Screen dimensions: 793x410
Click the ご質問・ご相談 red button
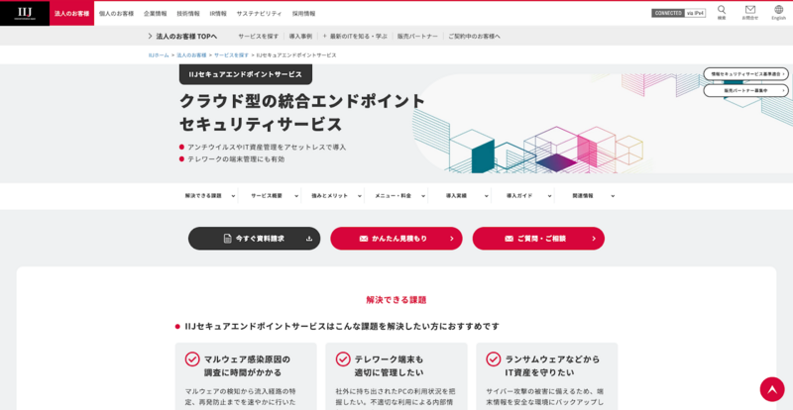(538, 238)
